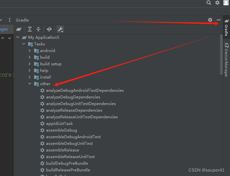The width and height of the screenshot is (230, 176).
Task: Select analyzeReleaseUnitTestDependencies task
Action: click(x=82, y=117)
